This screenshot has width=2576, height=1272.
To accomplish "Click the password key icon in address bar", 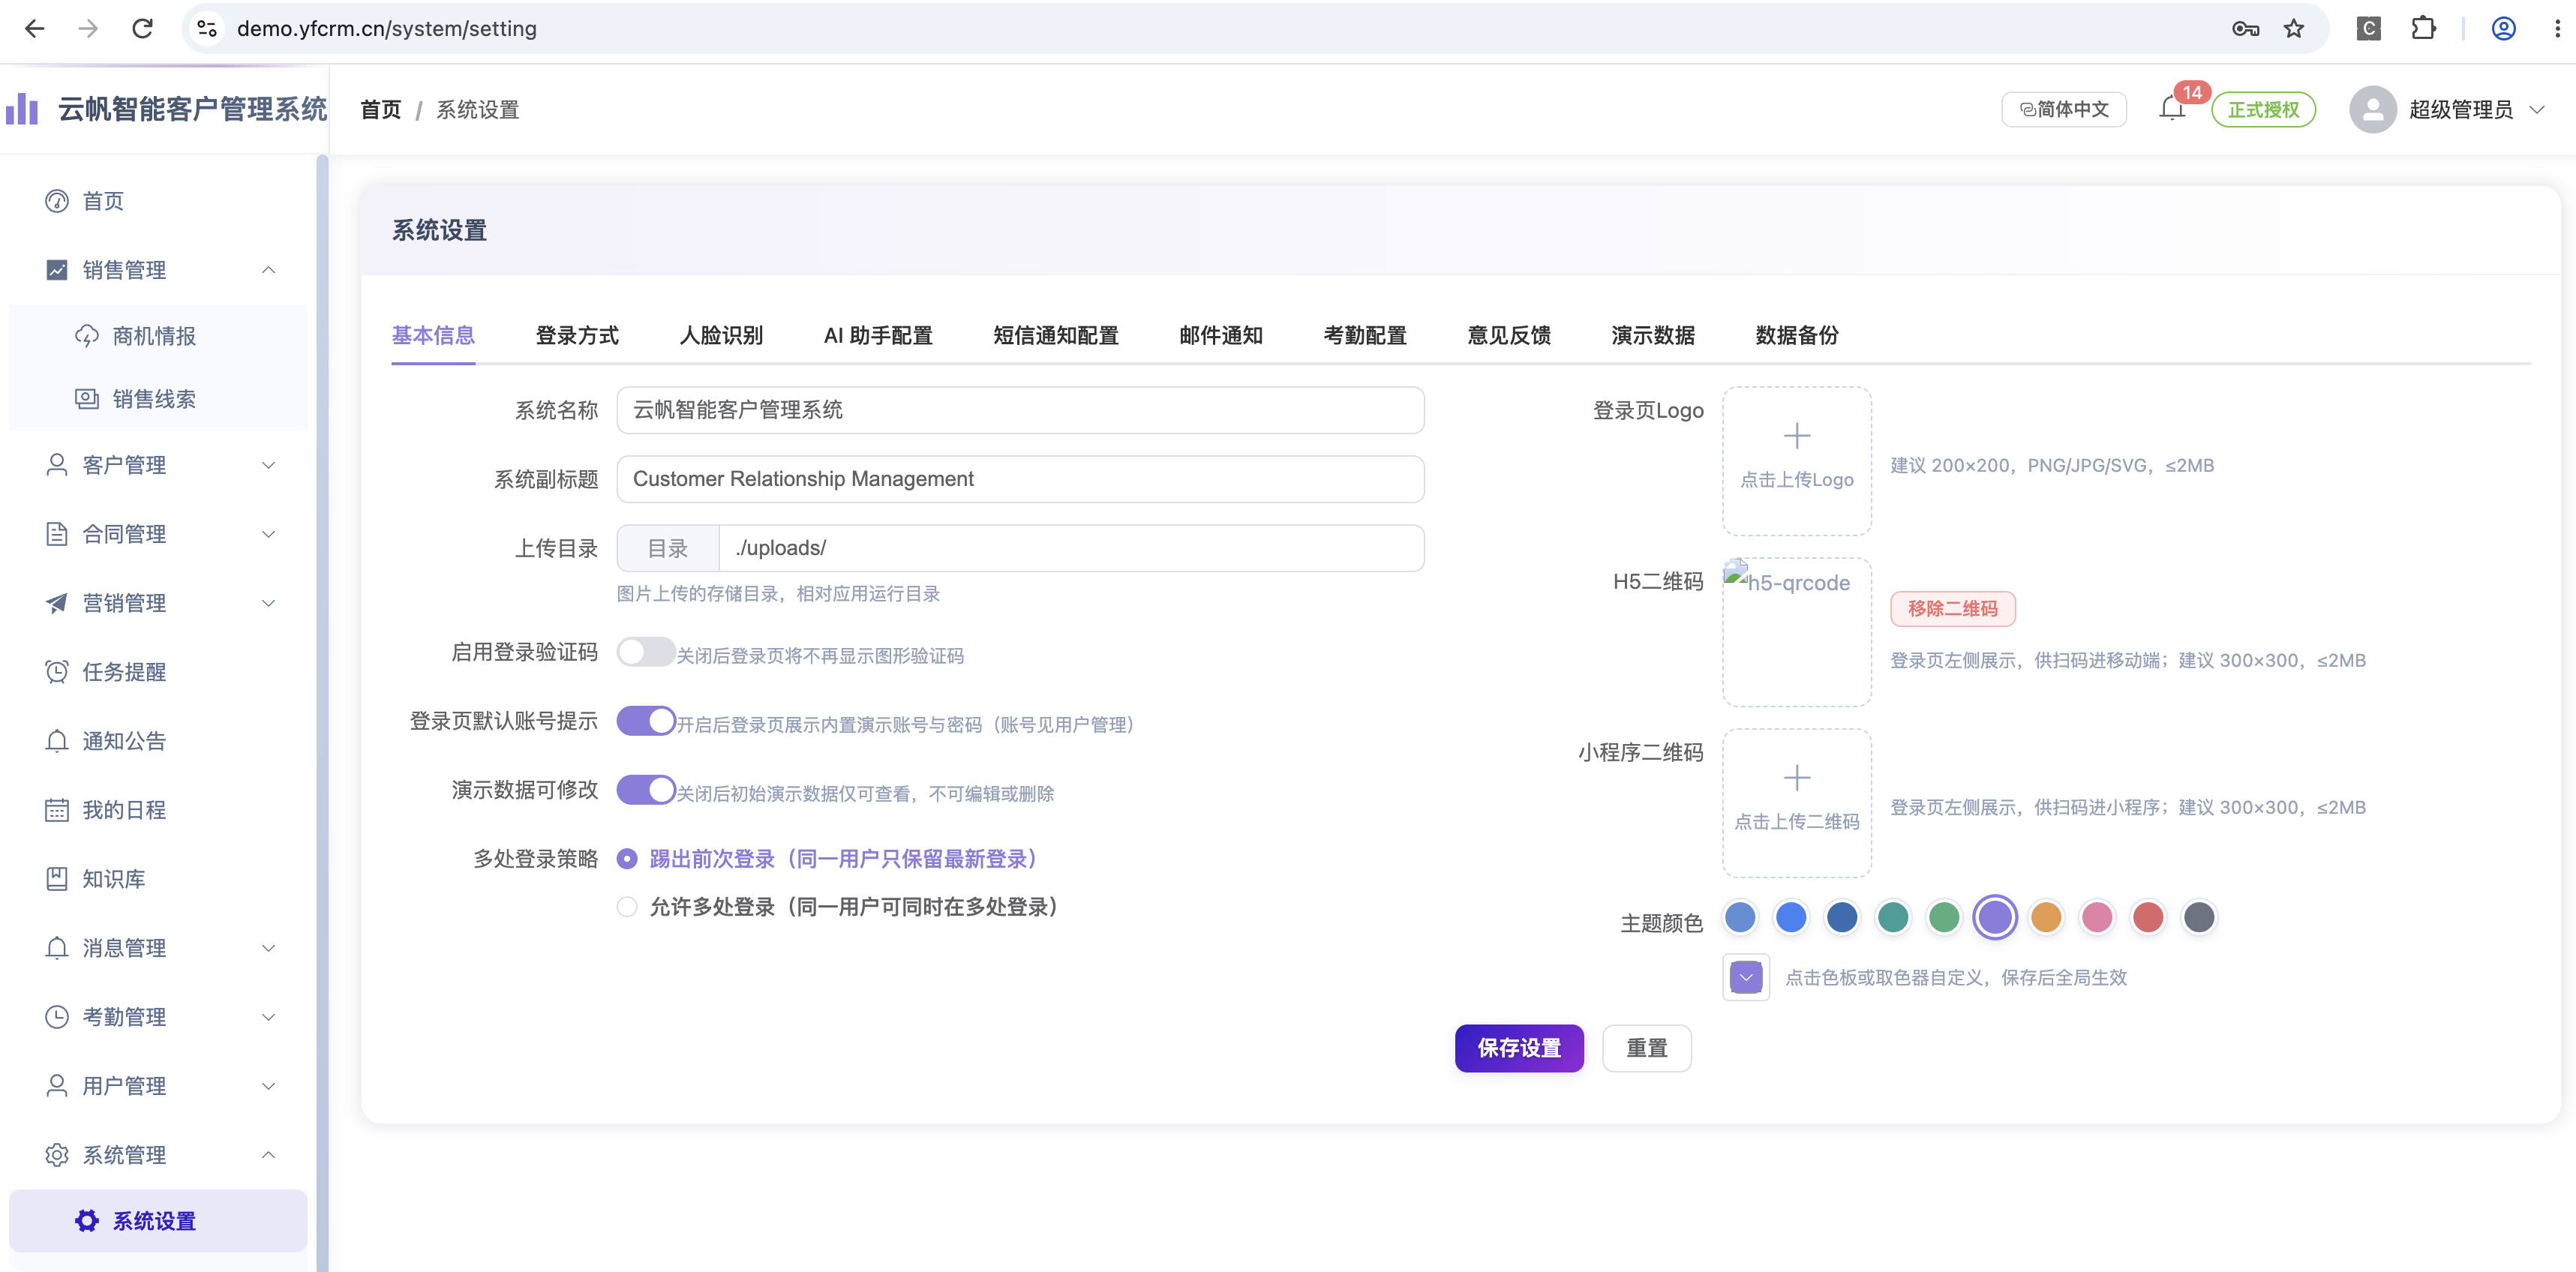I will [x=2245, y=28].
